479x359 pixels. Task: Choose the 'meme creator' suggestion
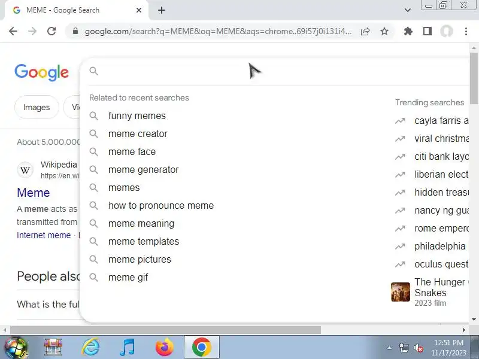pyautogui.click(x=138, y=134)
